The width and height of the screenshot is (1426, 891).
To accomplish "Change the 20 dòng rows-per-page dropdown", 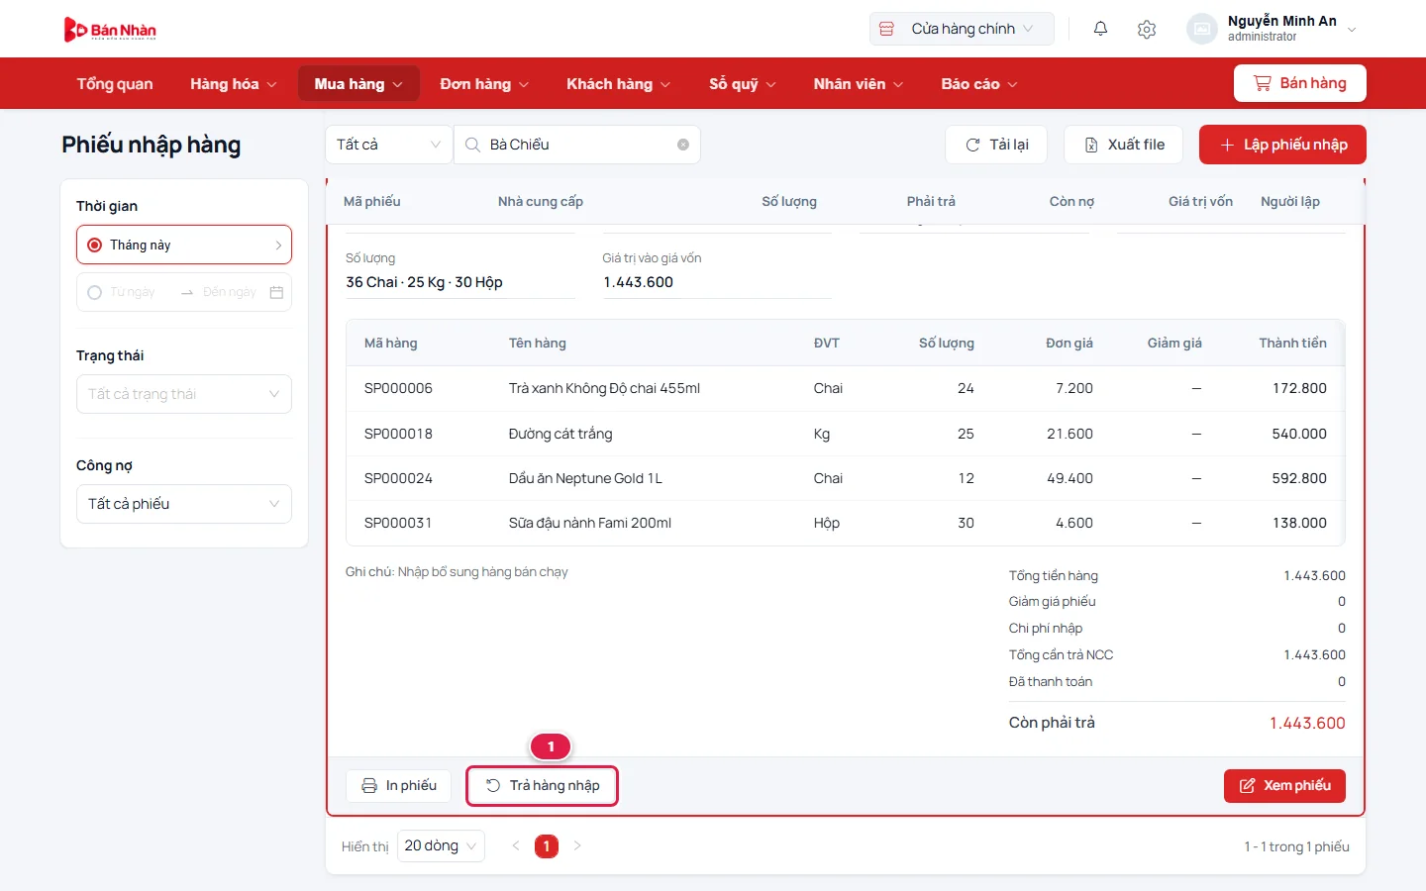I will [441, 845].
